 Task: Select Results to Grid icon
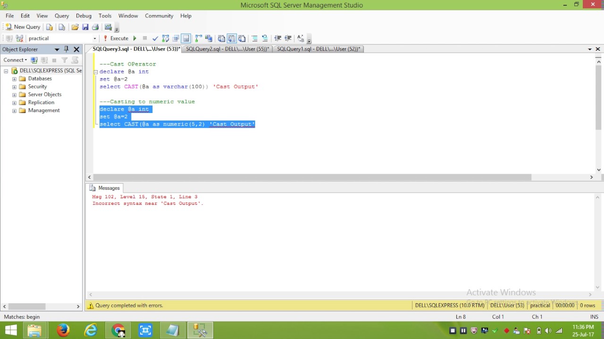(232, 39)
